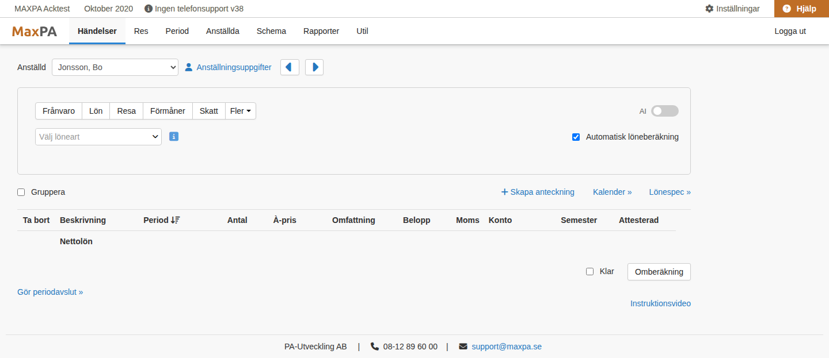Image resolution: width=829 pixels, height=358 pixels.
Task: Click the Inställningar gear icon
Action: pyautogui.click(x=709, y=9)
